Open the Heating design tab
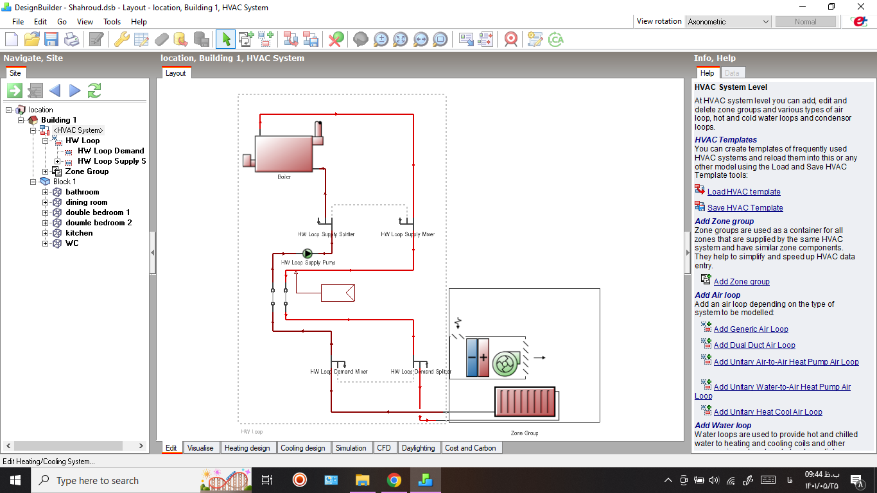Viewport: 877px width, 493px height. [247, 448]
